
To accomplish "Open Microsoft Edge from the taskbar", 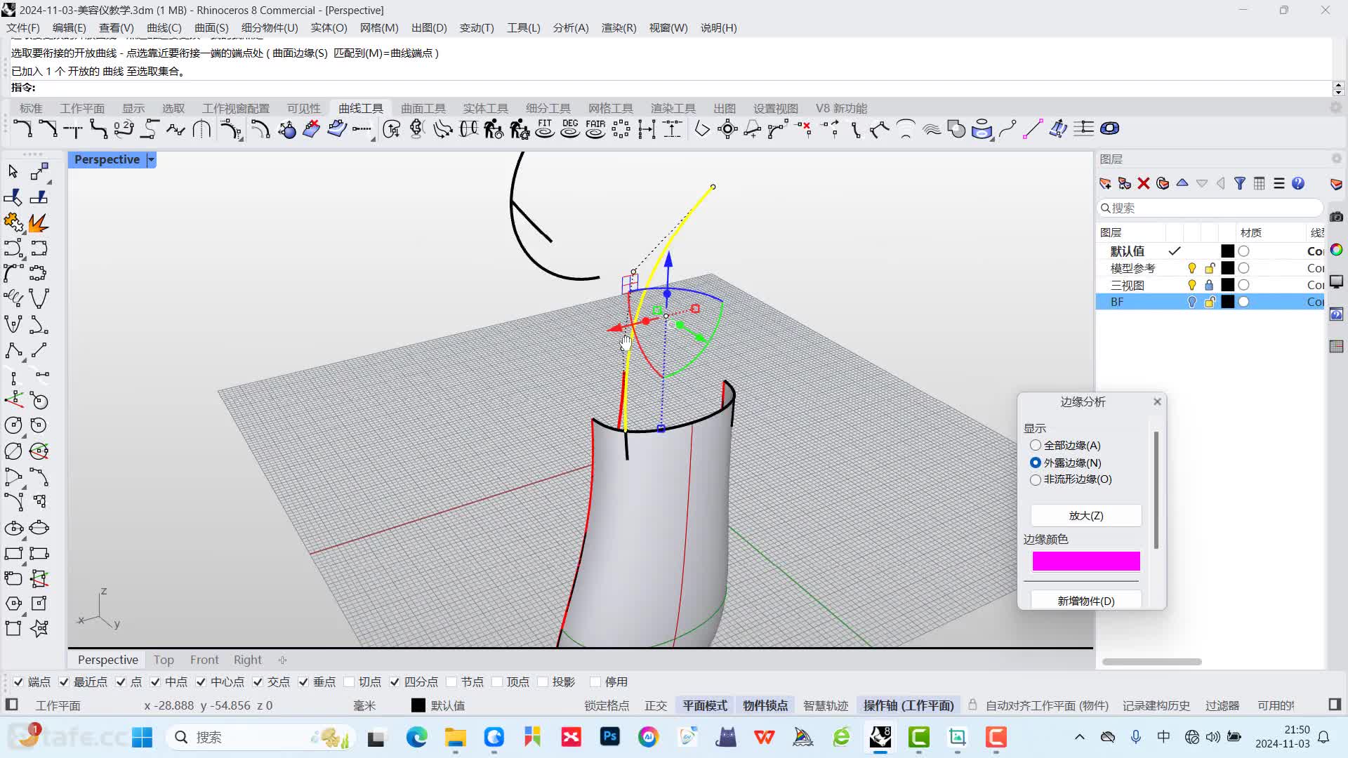I will pos(417,737).
